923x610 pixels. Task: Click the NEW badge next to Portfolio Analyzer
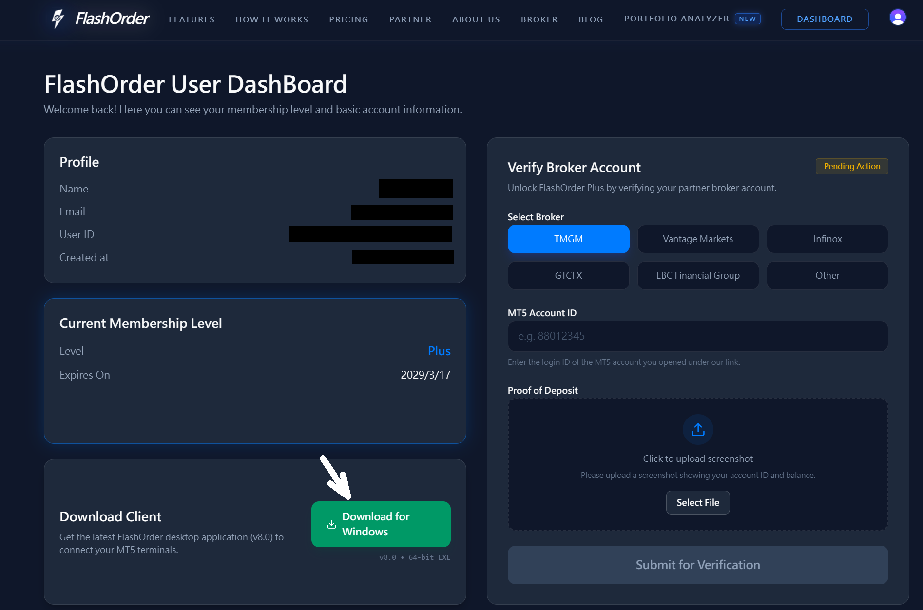coord(747,19)
